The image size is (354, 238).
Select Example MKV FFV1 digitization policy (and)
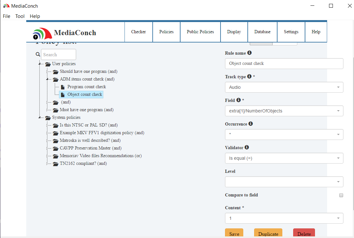click(102, 133)
